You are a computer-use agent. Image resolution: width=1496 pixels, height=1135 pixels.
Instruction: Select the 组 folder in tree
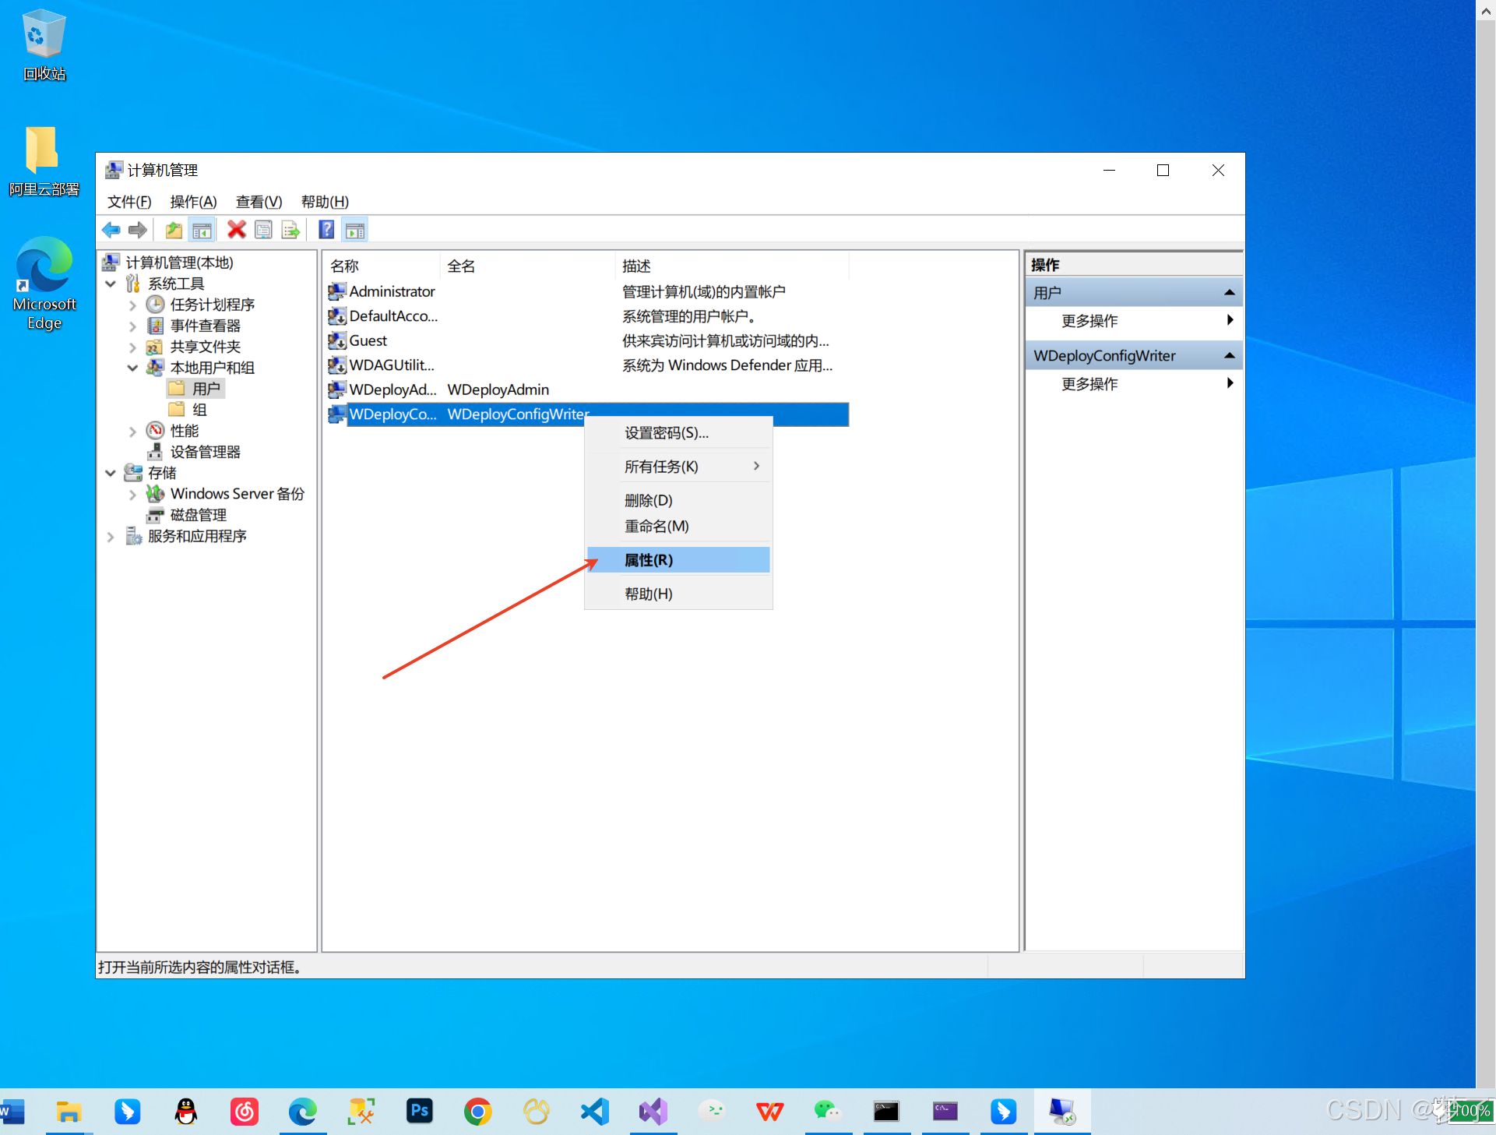pos(199,410)
